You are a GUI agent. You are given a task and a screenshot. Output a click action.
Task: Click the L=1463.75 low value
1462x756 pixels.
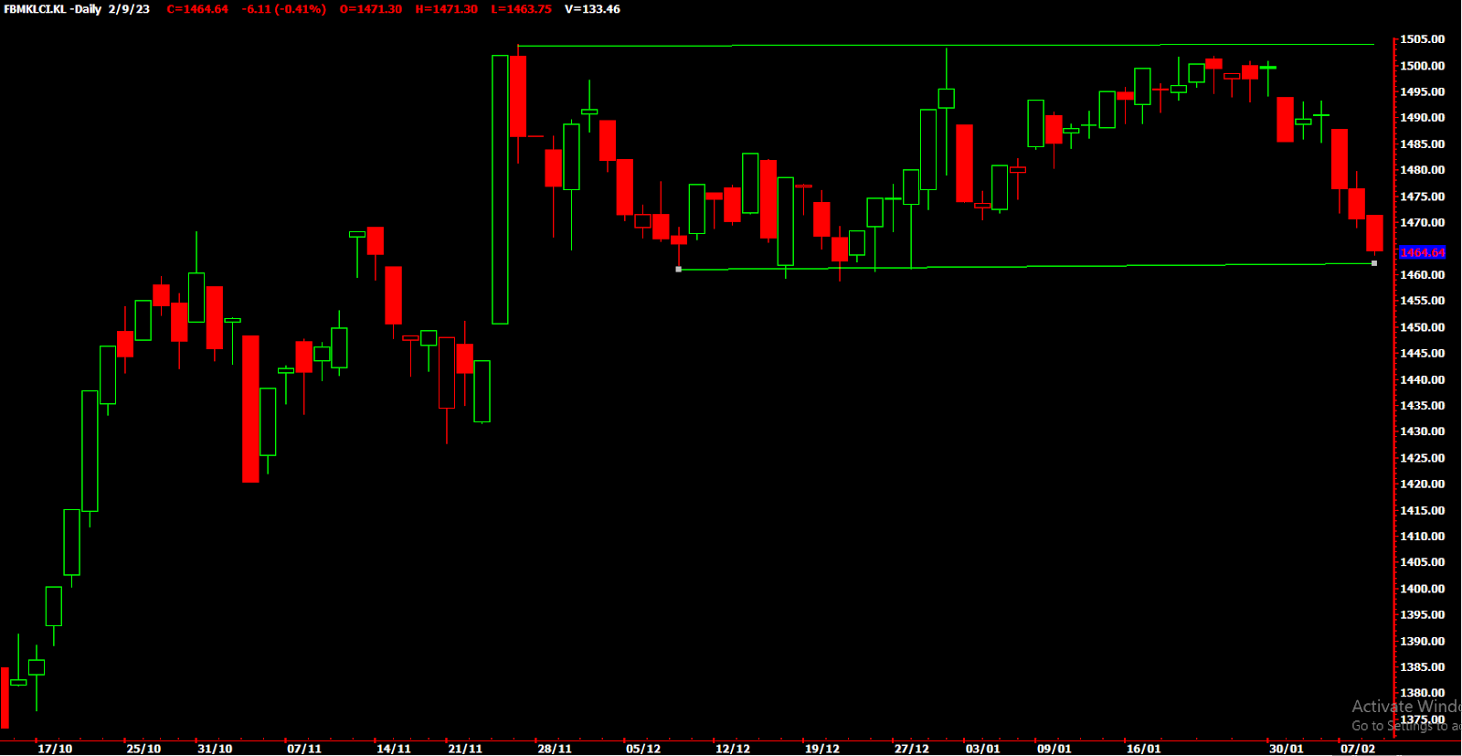pos(521,9)
